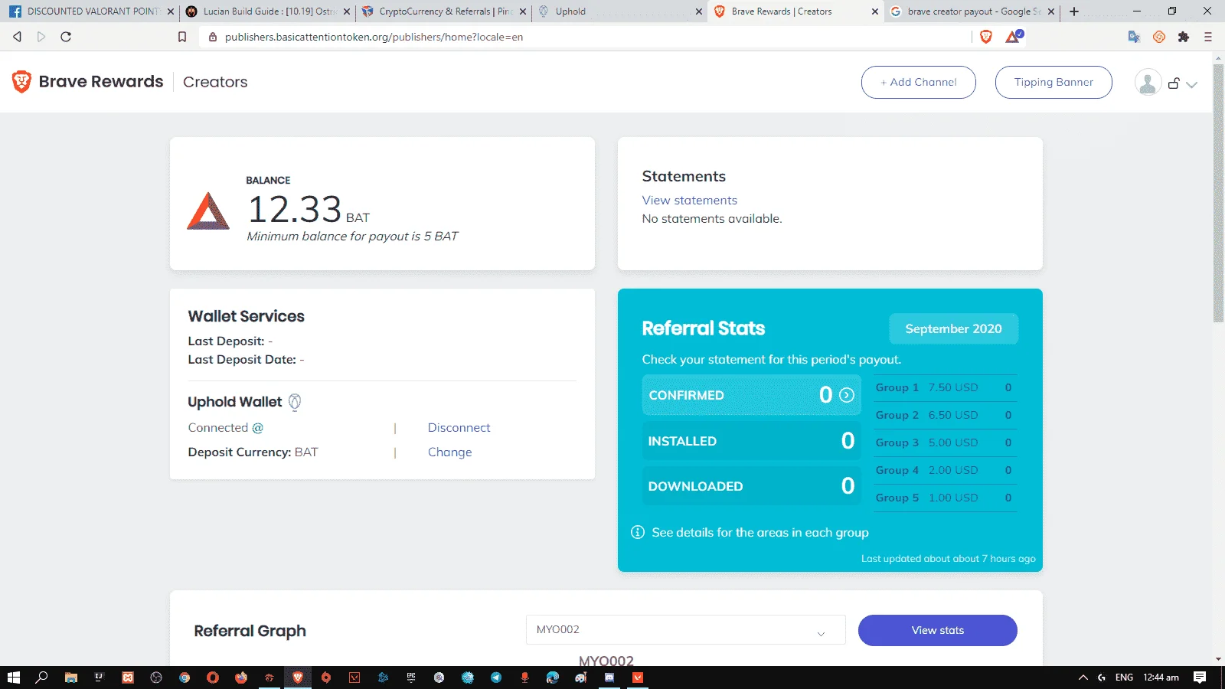Open Telegram from the taskbar
1225x689 pixels.
click(496, 678)
